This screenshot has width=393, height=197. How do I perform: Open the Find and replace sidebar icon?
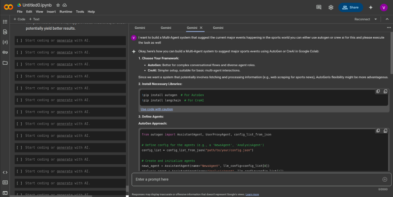[x=5, y=32]
